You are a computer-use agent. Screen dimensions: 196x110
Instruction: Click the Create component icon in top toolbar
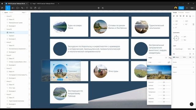pos(99,8)
